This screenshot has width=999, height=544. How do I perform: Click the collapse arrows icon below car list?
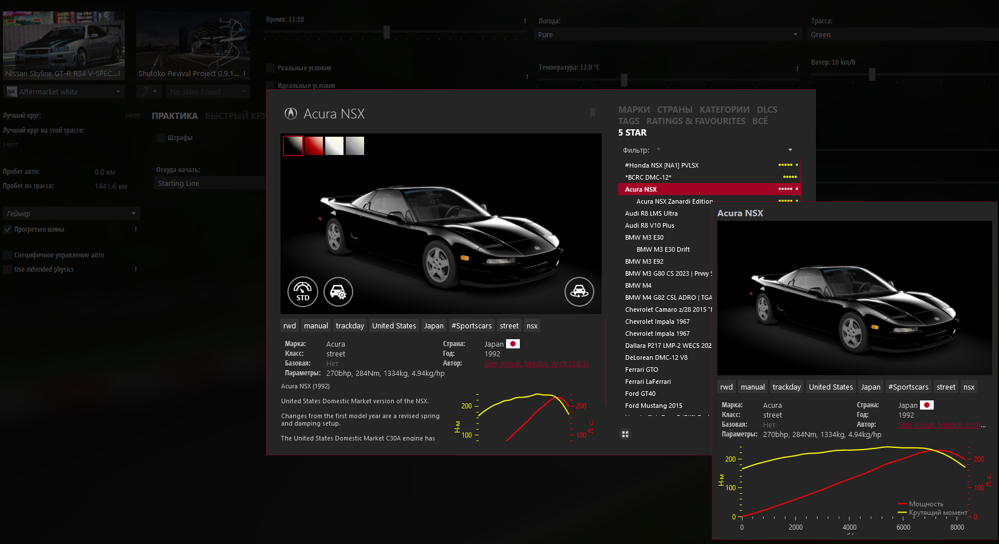point(625,434)
